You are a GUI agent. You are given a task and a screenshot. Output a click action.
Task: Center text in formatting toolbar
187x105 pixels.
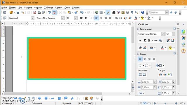click(101, 18)
